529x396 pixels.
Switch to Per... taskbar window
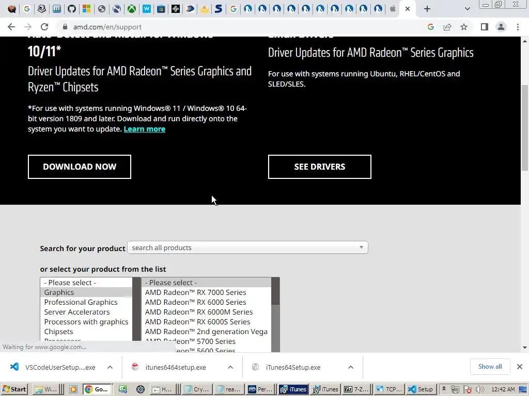[x=260, y=389]
